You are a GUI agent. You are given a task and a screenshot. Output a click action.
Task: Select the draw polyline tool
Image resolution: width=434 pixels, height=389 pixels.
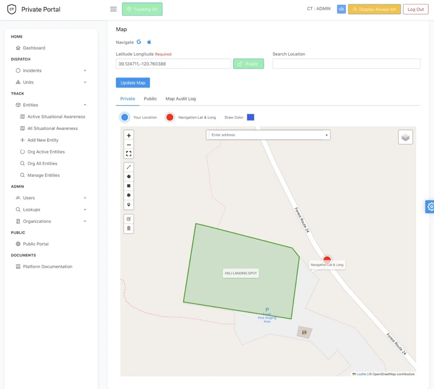coord(129,167)
